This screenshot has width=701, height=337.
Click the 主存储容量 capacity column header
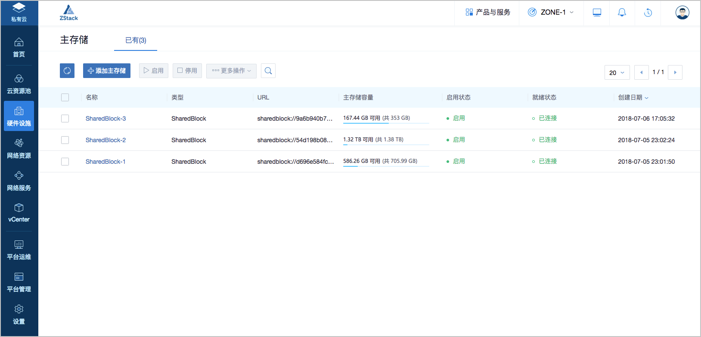(x=358, y=97)
